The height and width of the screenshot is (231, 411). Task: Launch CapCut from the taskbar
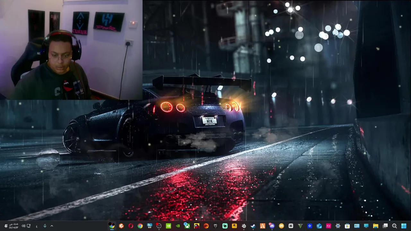click(x=291, y=226)
